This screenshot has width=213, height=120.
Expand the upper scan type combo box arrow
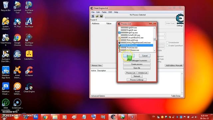(164, 34)
